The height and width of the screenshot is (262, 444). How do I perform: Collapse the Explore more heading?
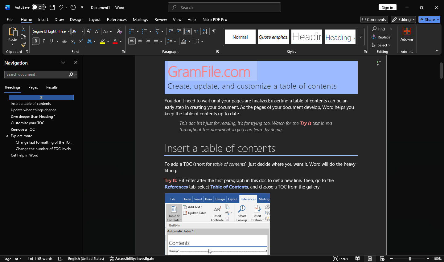pyautogui.click(x=7, y=136)
